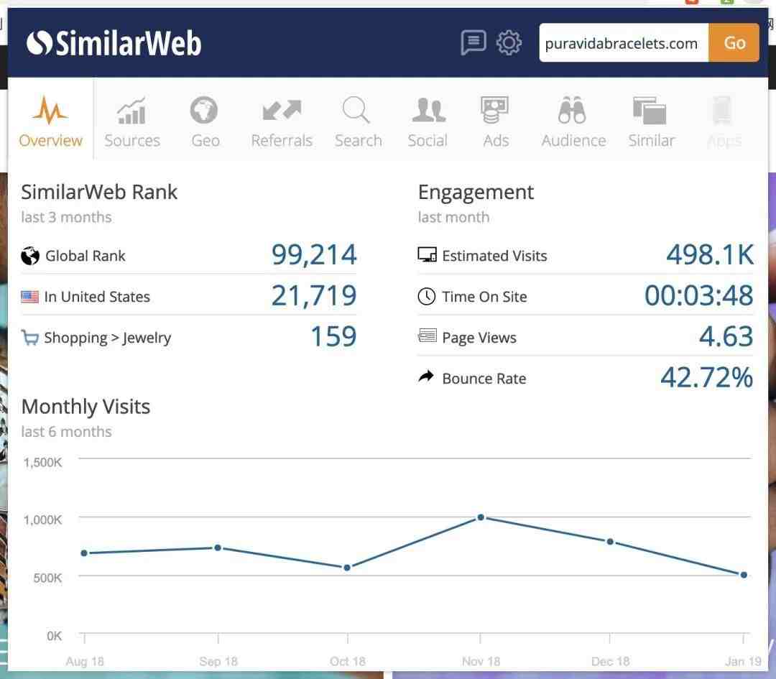Click the Jan 19 data point
The width and height of the screenshot is (776, 679).
(x=744, y=575)
